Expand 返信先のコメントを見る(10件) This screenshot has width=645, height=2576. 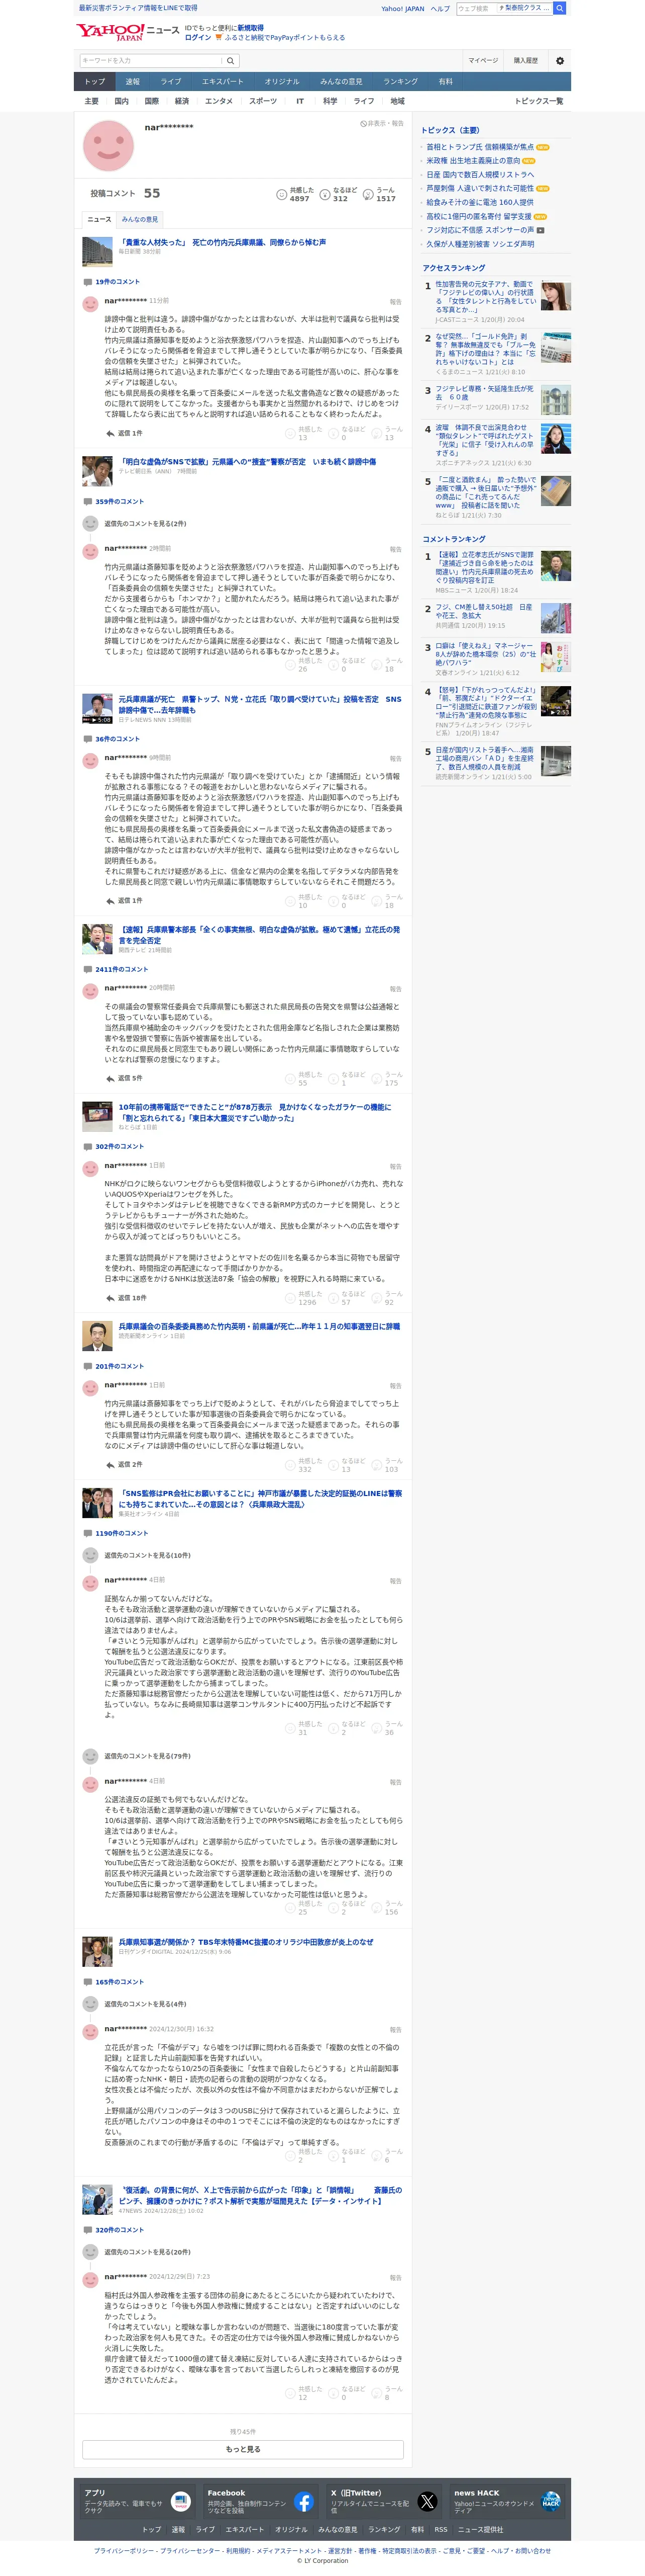click(147, 1555)
